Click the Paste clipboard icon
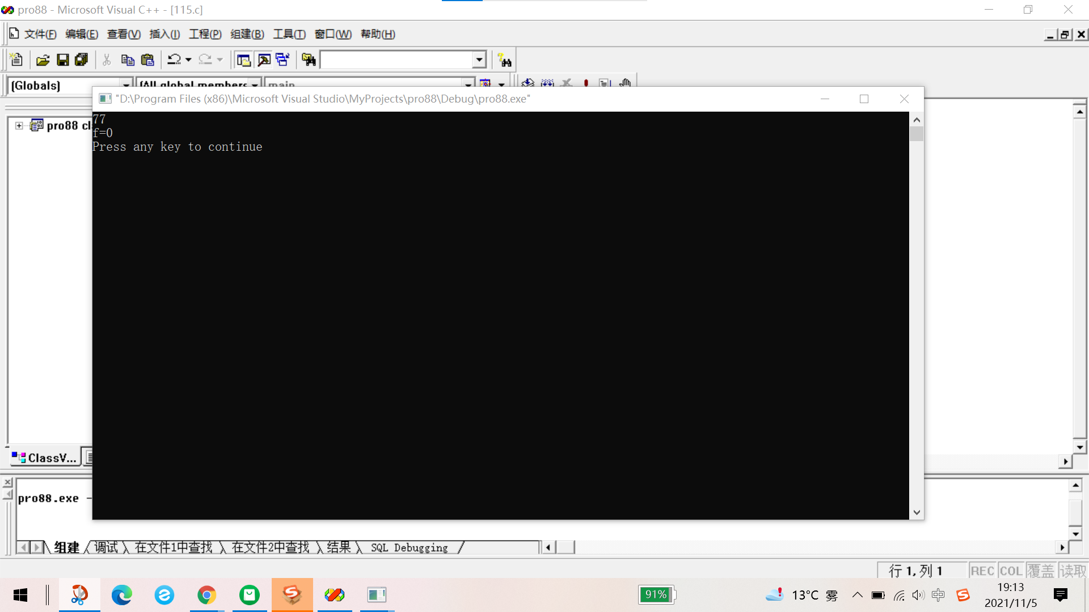 click(147, 59)
